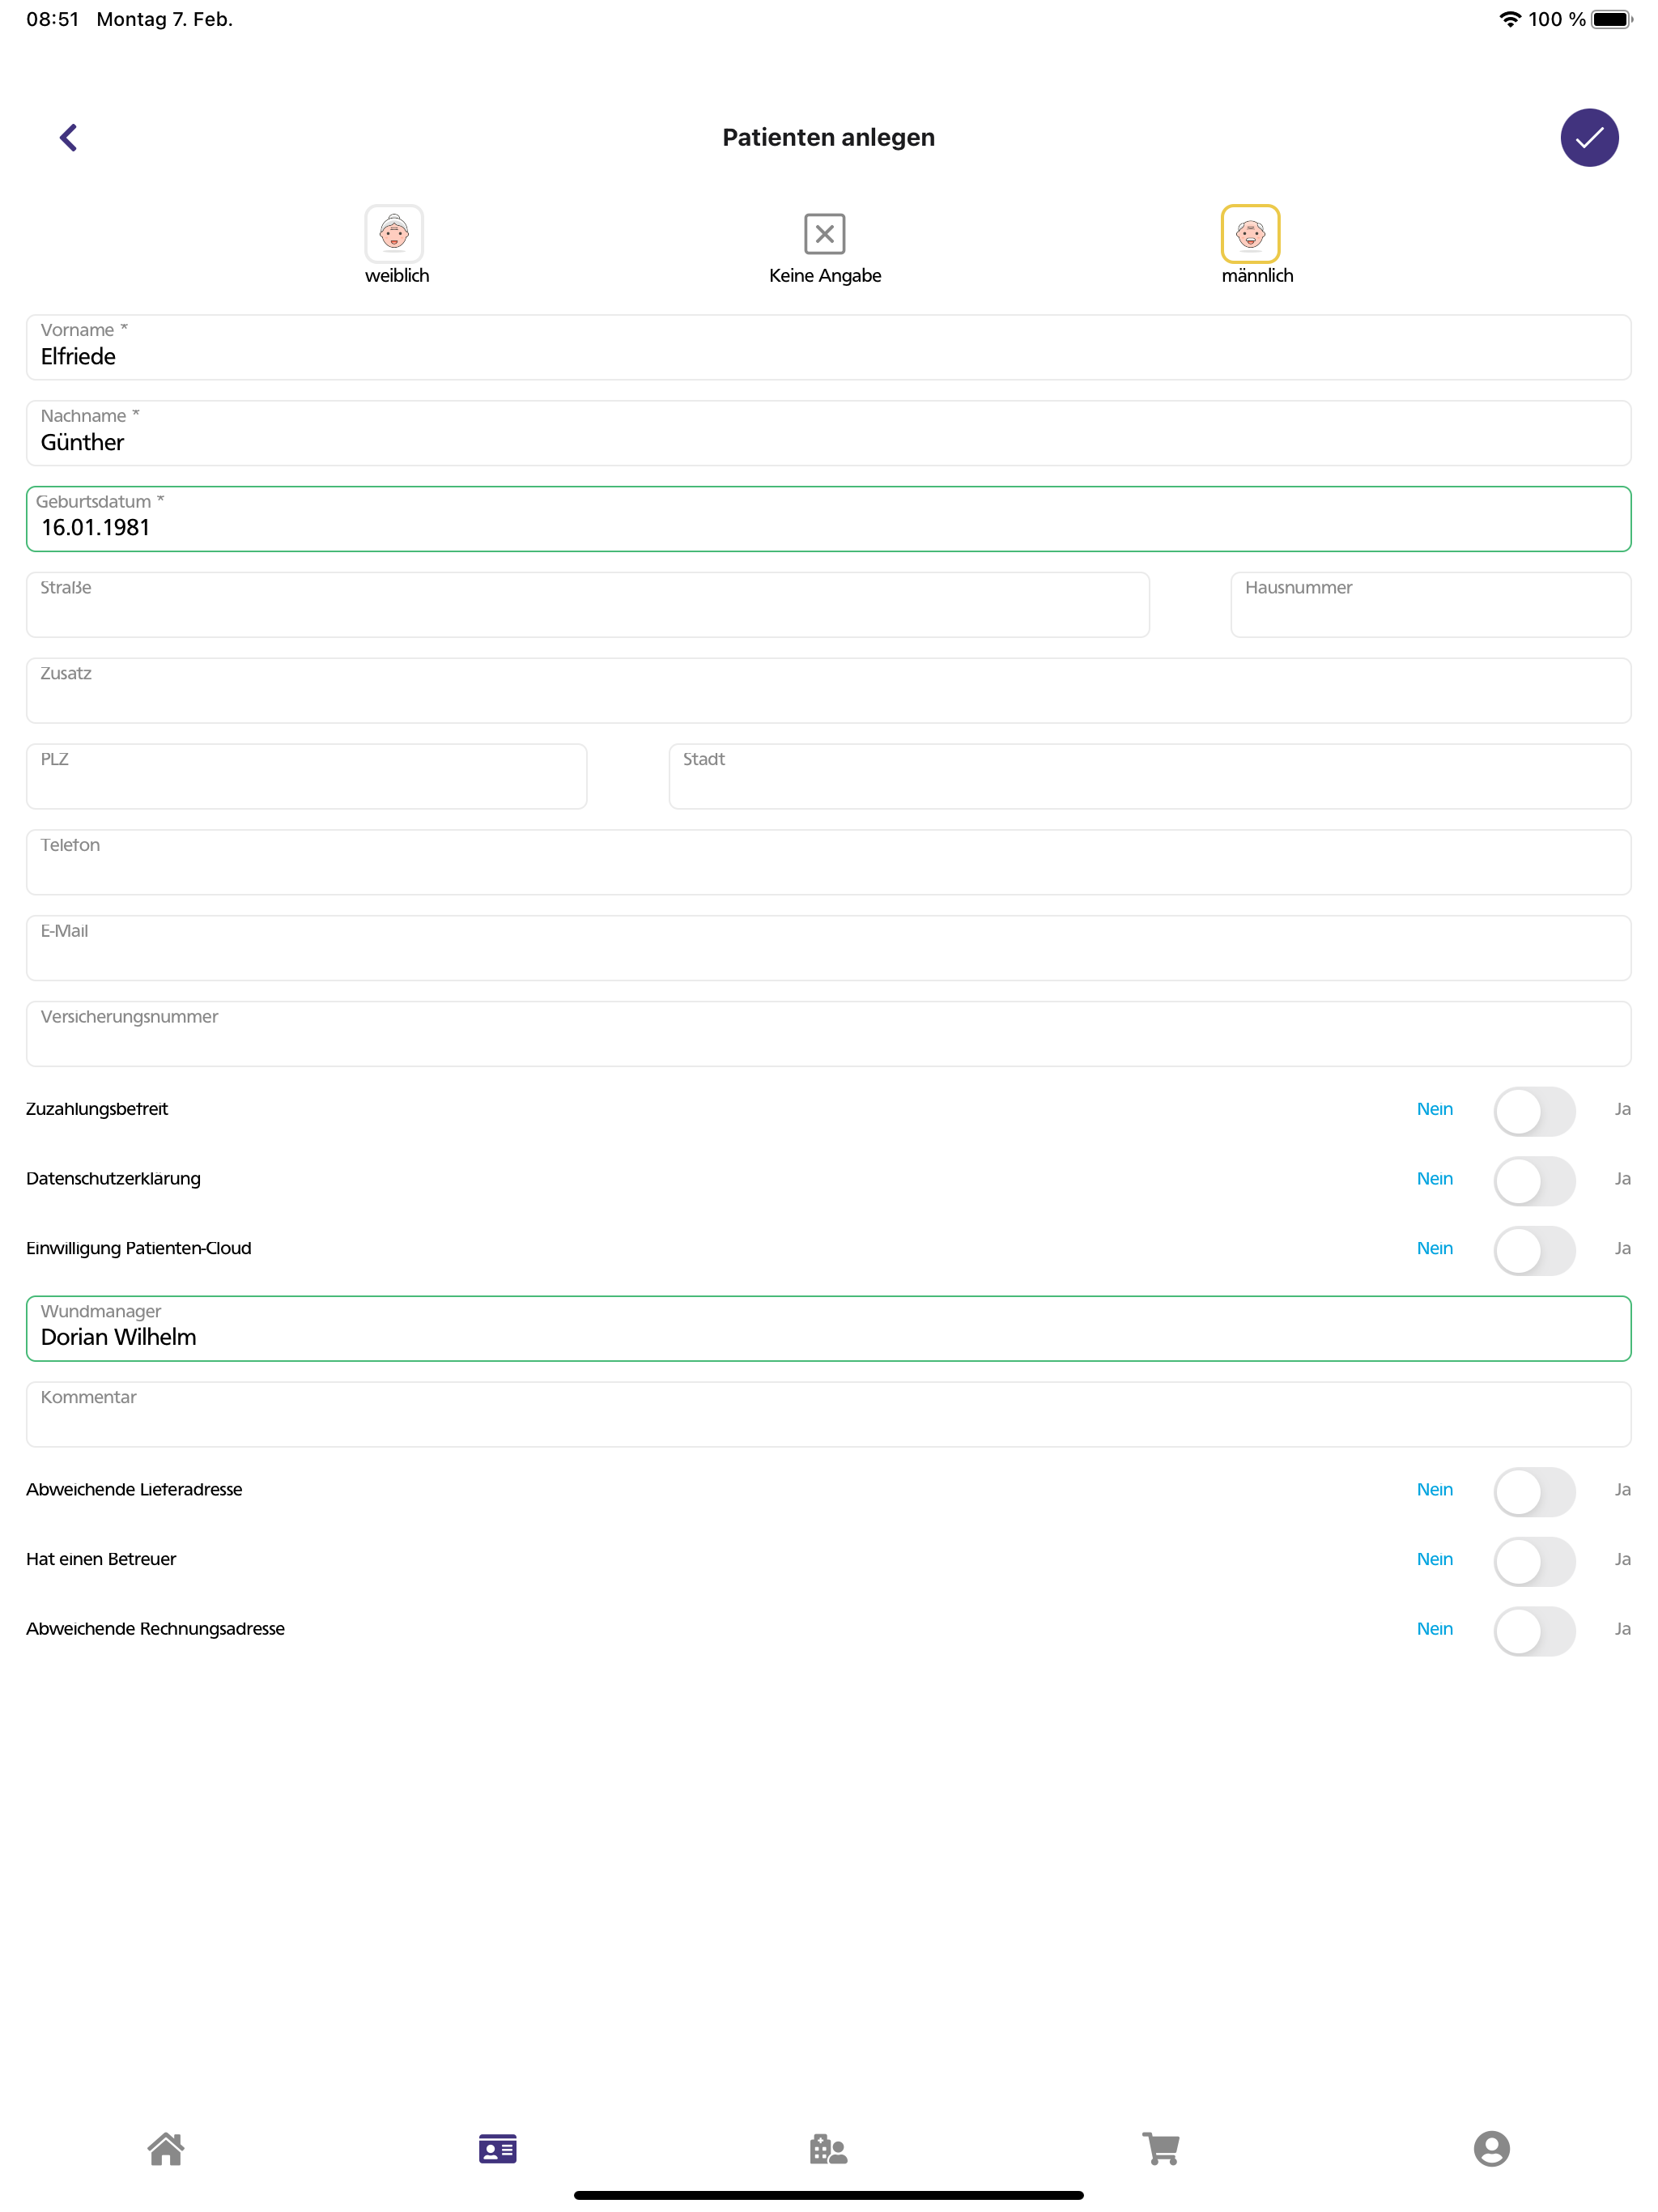This screenshot has height=2212, width=1658.
Task: Tap Ja label for Abweichende Rechnungsadresse
Action: click(x=1622, y=1629)
